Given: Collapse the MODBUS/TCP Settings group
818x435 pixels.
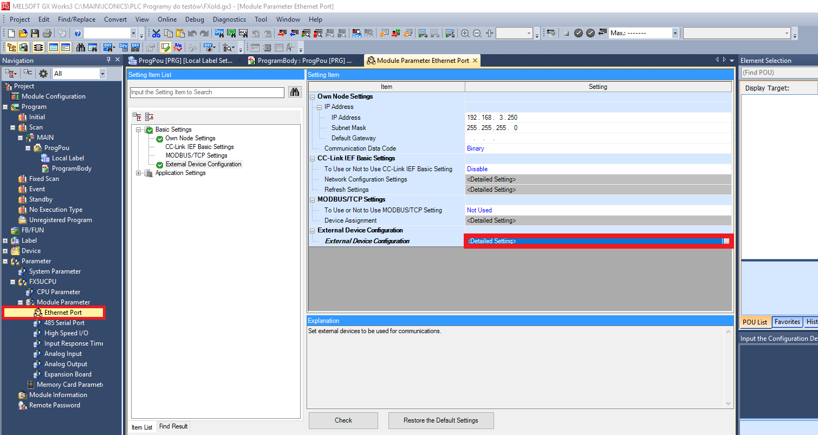Looking at the screenshot, I should coord(313,199).
